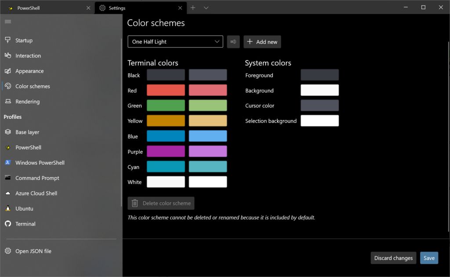Click the Azure Cloud Shell cloud icon
The width and height of the screenshot is (450, 277).
pos(8,193)
